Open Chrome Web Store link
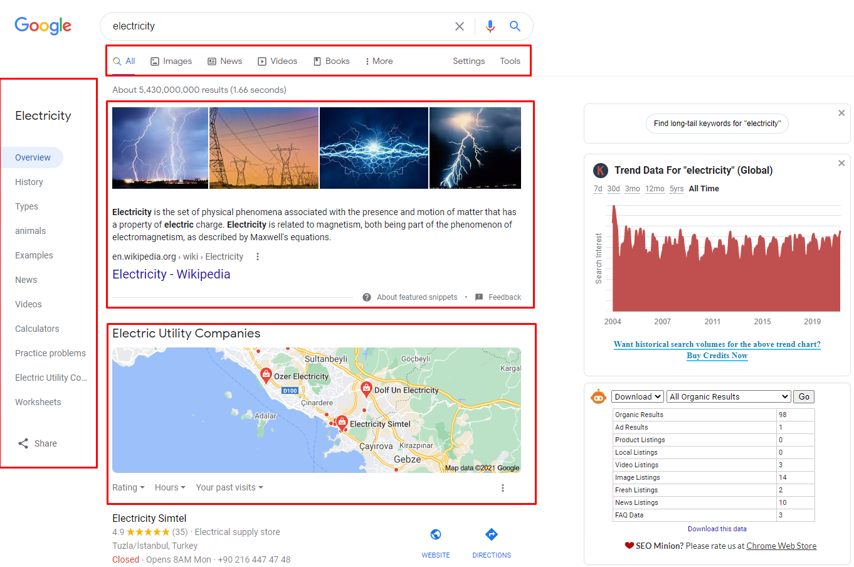The width and height of the screenshot is (854, 567). coord(781,546)
